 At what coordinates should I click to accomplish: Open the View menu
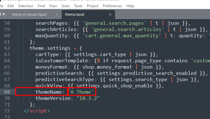point(53,6)
